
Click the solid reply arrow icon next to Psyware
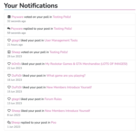9,28
